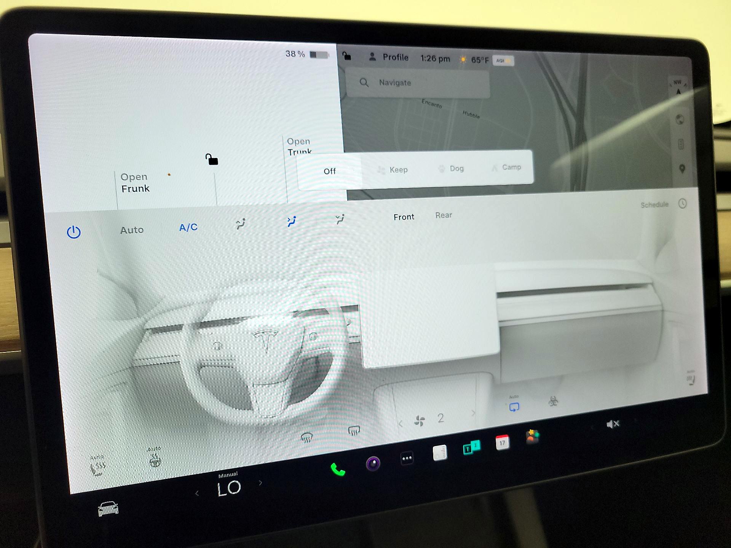Turn on front windshield defrost
The image size is (731, 548).
pos(308,437)
